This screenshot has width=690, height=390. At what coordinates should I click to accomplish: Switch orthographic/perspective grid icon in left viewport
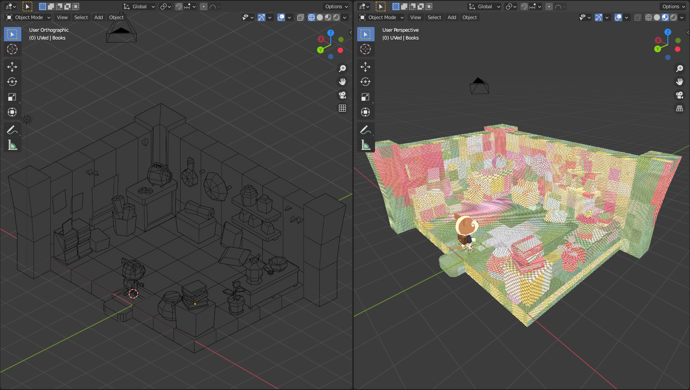pos(342,108)
